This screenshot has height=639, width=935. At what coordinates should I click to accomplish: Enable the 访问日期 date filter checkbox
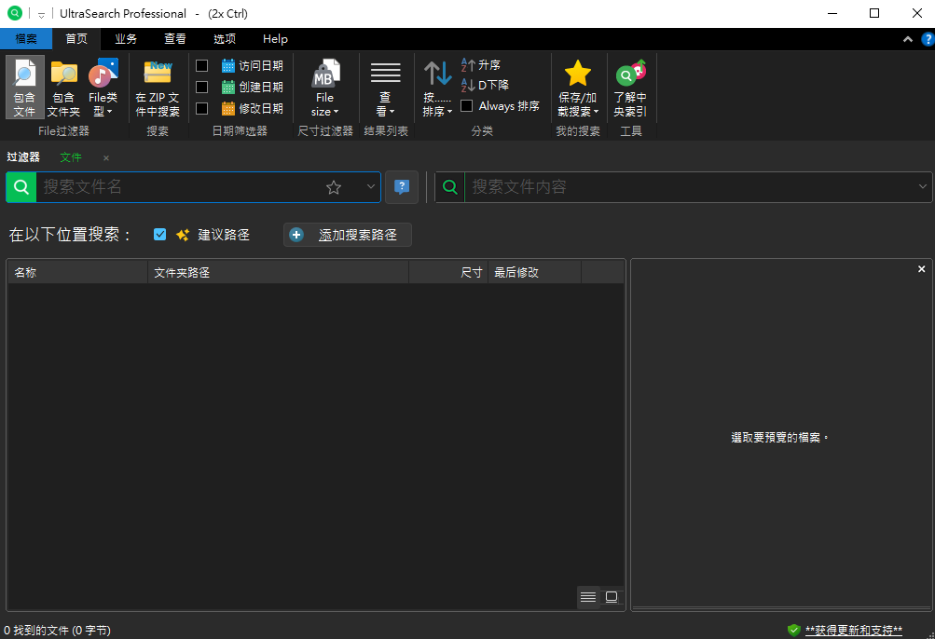(x=202, y=65)
